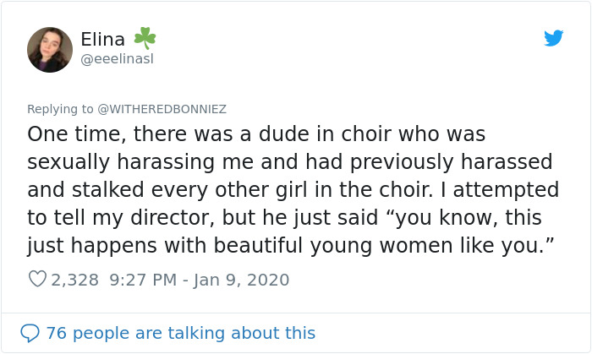Click the "Replying to" label
The image size is (592, 354).
(60, 109)
